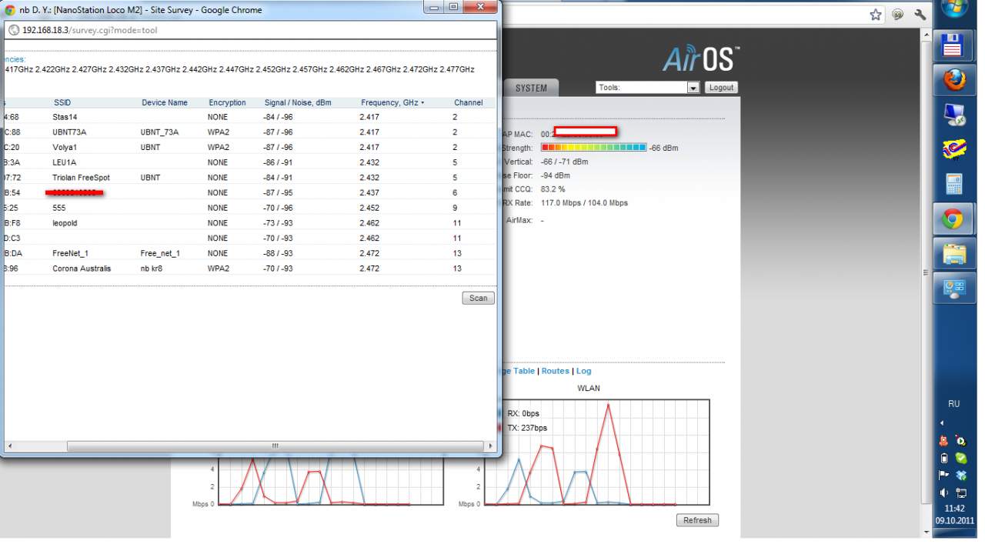Image resolution: width=985 pixels, height=554 pixels.
Task: Click the Dropbox tray icon
Action: coord(961,476)
